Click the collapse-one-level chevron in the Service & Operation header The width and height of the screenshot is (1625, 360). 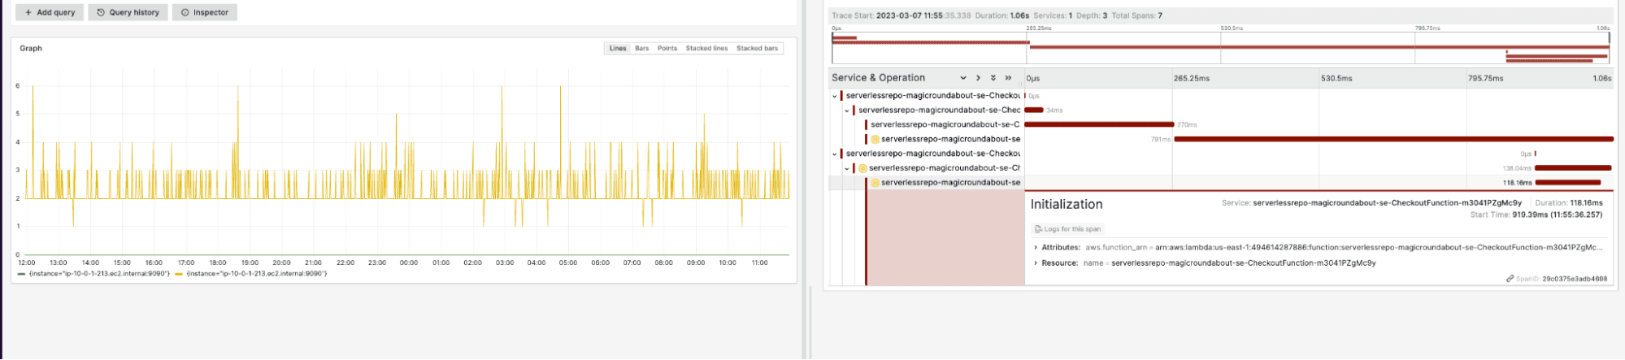coord(978,78)
